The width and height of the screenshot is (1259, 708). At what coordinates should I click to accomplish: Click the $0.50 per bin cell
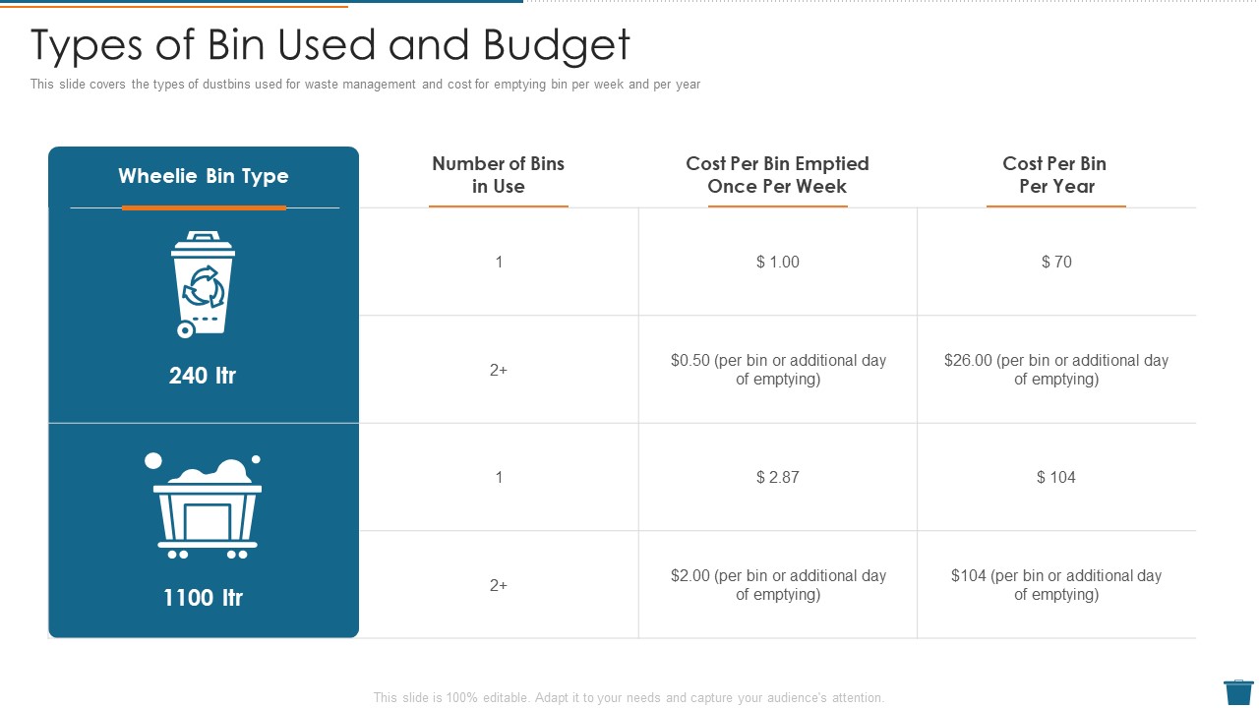click(778, 370)
